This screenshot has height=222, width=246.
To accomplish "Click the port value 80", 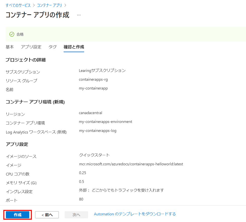I will [x=81, y=199].
